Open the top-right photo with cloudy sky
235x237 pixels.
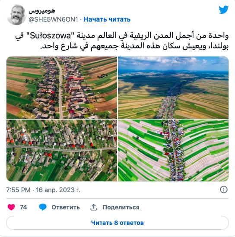[x=173, y=88]
